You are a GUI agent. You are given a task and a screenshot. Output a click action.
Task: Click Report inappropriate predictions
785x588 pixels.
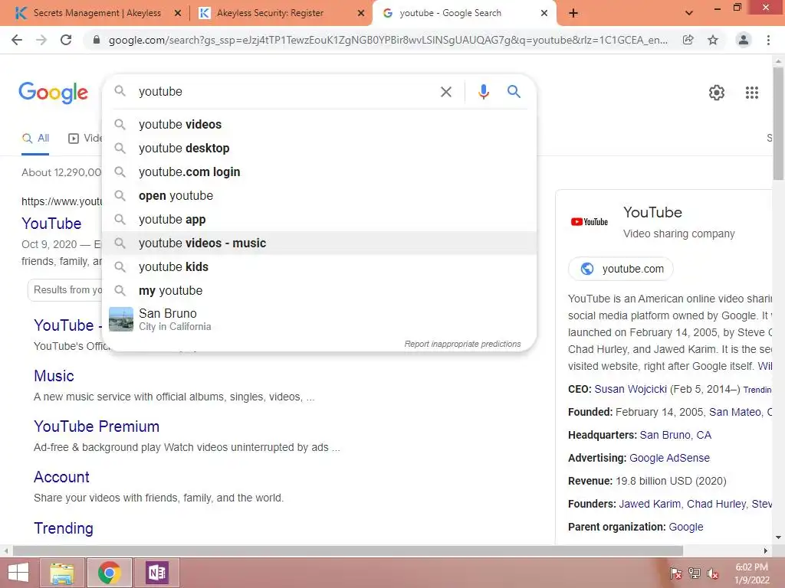pyautogui.click(x=462, y=344)
